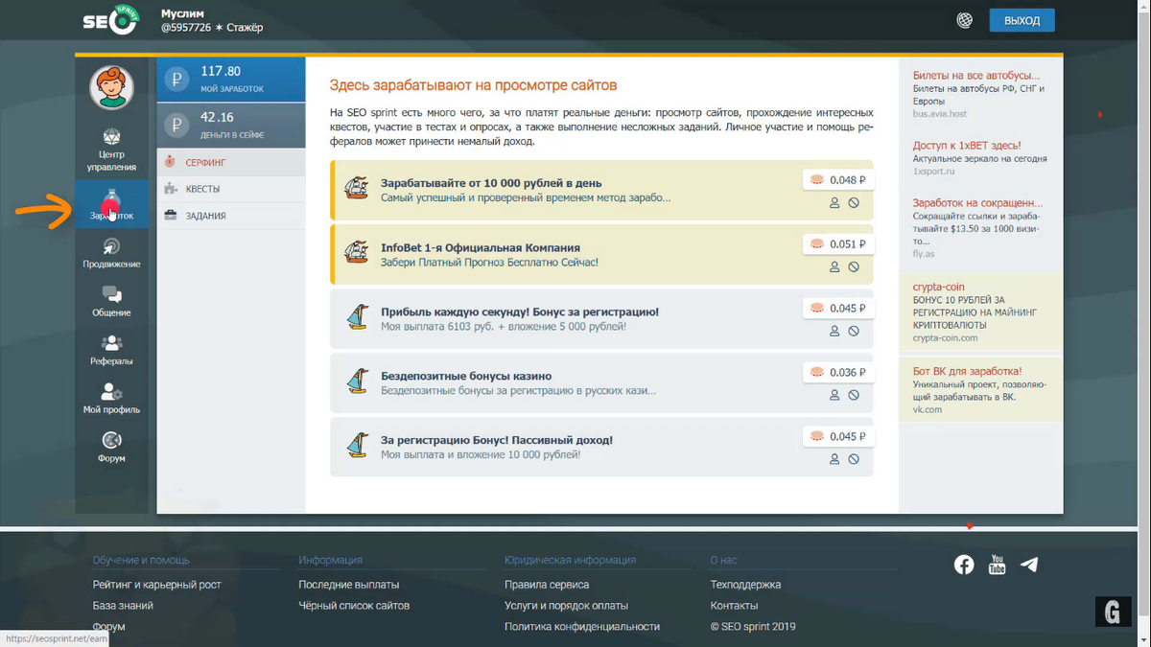Select the КВЕСТЫ menu item
Viewport: 1151px width, 647px height.
click(x=231, y=189)
